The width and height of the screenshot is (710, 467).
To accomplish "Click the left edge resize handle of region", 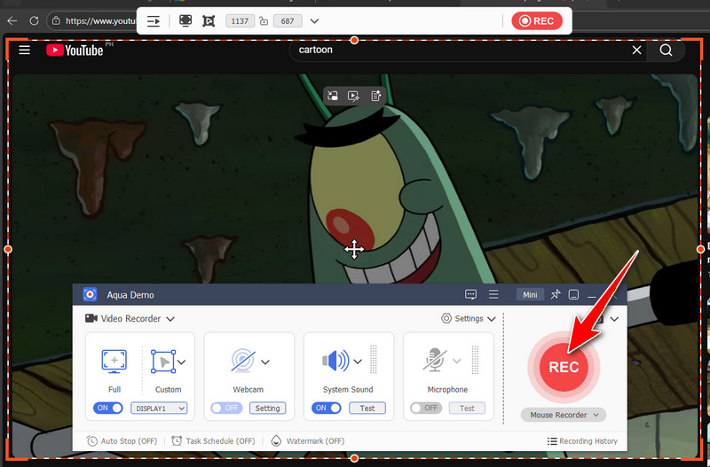I will pos(8,249).
